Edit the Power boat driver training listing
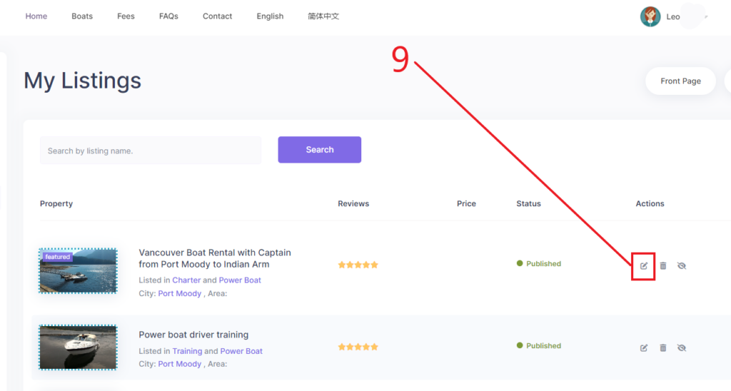 643,347
